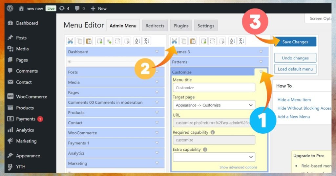Click the URL field with customize.php
Image resolution: width=336 pixels, height=176 pixels.
tap(214, 122)
